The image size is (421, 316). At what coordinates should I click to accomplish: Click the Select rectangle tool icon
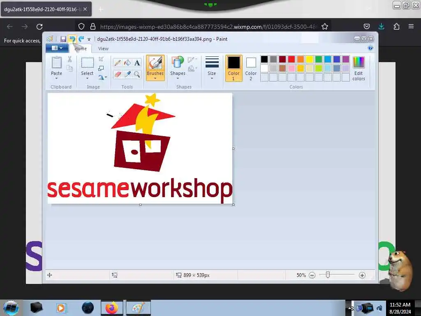click(87, 63)
